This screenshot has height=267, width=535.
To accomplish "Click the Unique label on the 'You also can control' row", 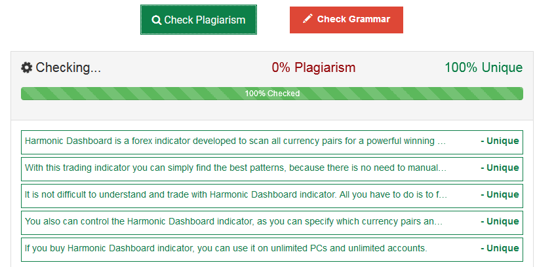I will pos(500,222).
